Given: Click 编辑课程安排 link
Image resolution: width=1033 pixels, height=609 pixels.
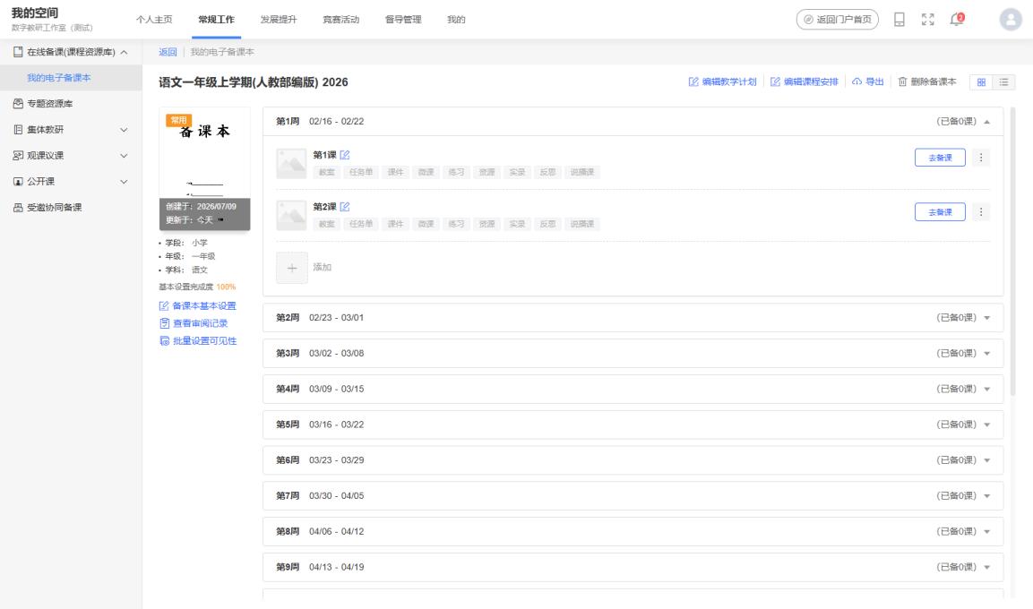Looking at the screenshot, I should click(x=805, y=81).
